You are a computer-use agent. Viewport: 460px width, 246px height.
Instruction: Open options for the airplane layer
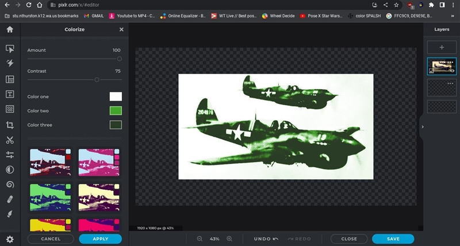pyautogui.click(x=451, y=62)
